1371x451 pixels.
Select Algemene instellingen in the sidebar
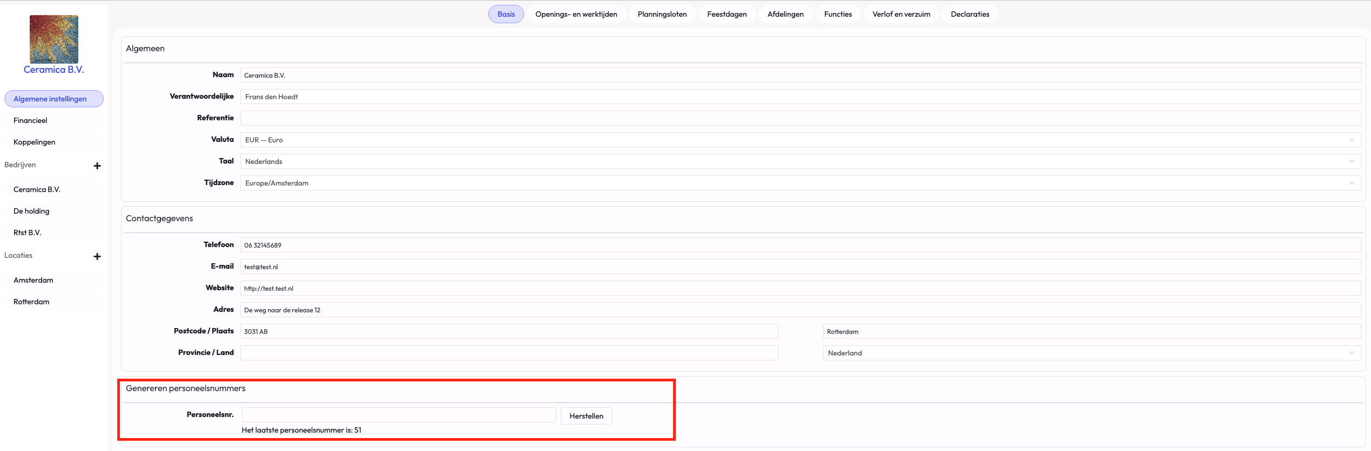(54, 99)
